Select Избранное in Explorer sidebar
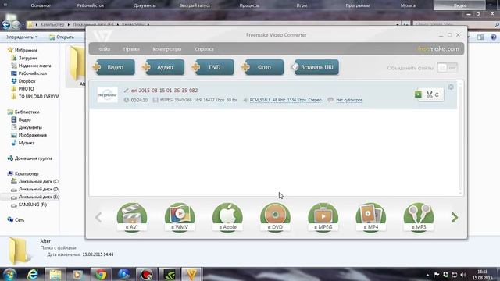The width and height of the screenshot is (500, 281). pyautogui.click(x=23, y=50)
